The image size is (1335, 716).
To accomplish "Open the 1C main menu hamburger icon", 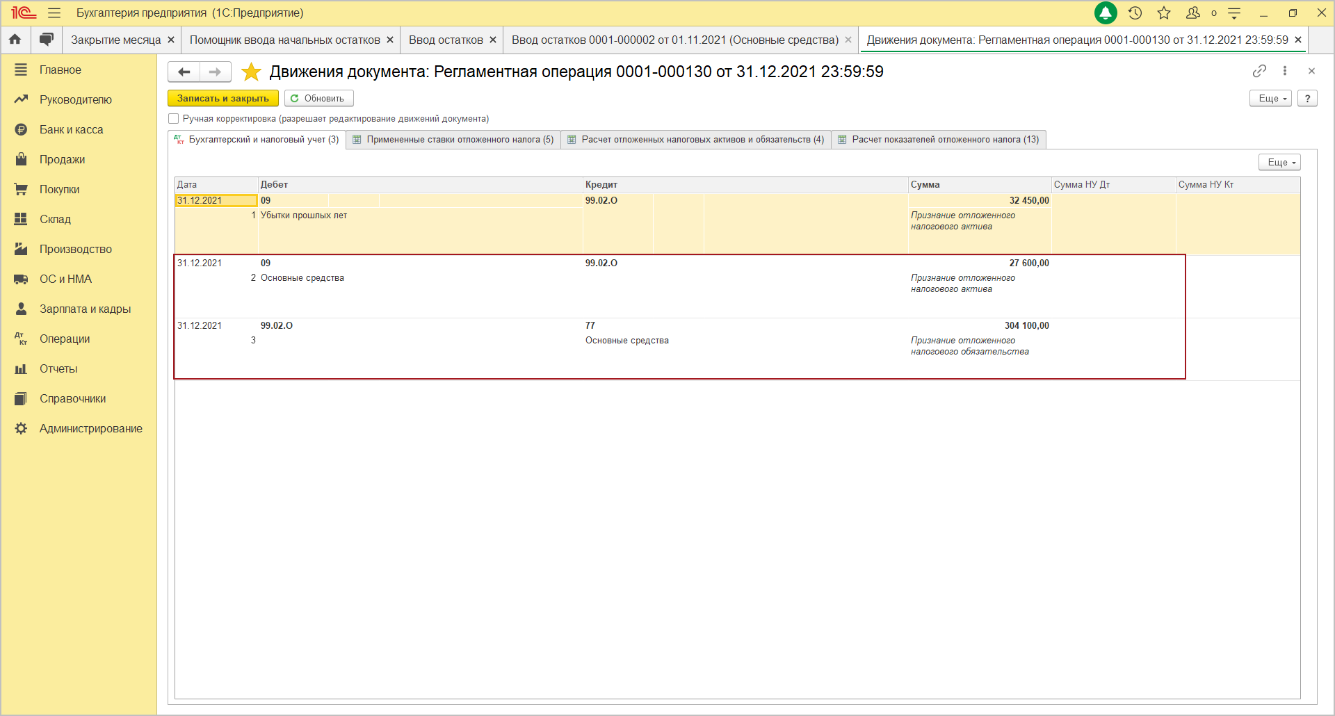I will (x=54, y=13).
